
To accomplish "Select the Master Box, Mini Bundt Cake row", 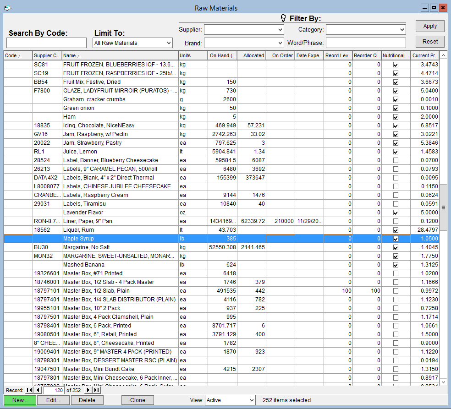I will click(221, 369).
